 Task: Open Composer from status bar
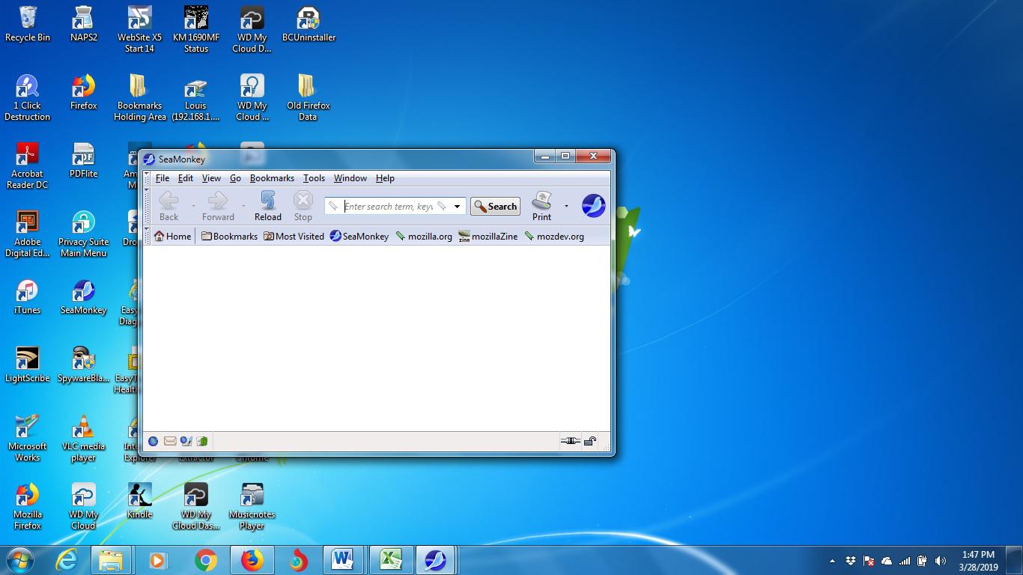tap(186, 441)
